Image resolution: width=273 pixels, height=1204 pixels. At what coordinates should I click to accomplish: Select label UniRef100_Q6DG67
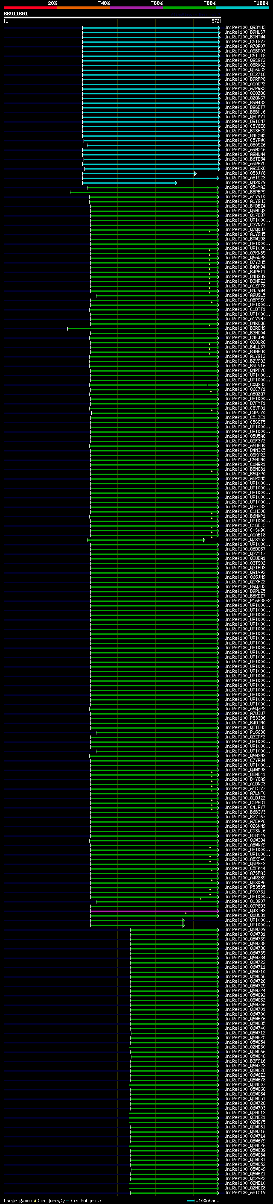[x=245, y=549]
